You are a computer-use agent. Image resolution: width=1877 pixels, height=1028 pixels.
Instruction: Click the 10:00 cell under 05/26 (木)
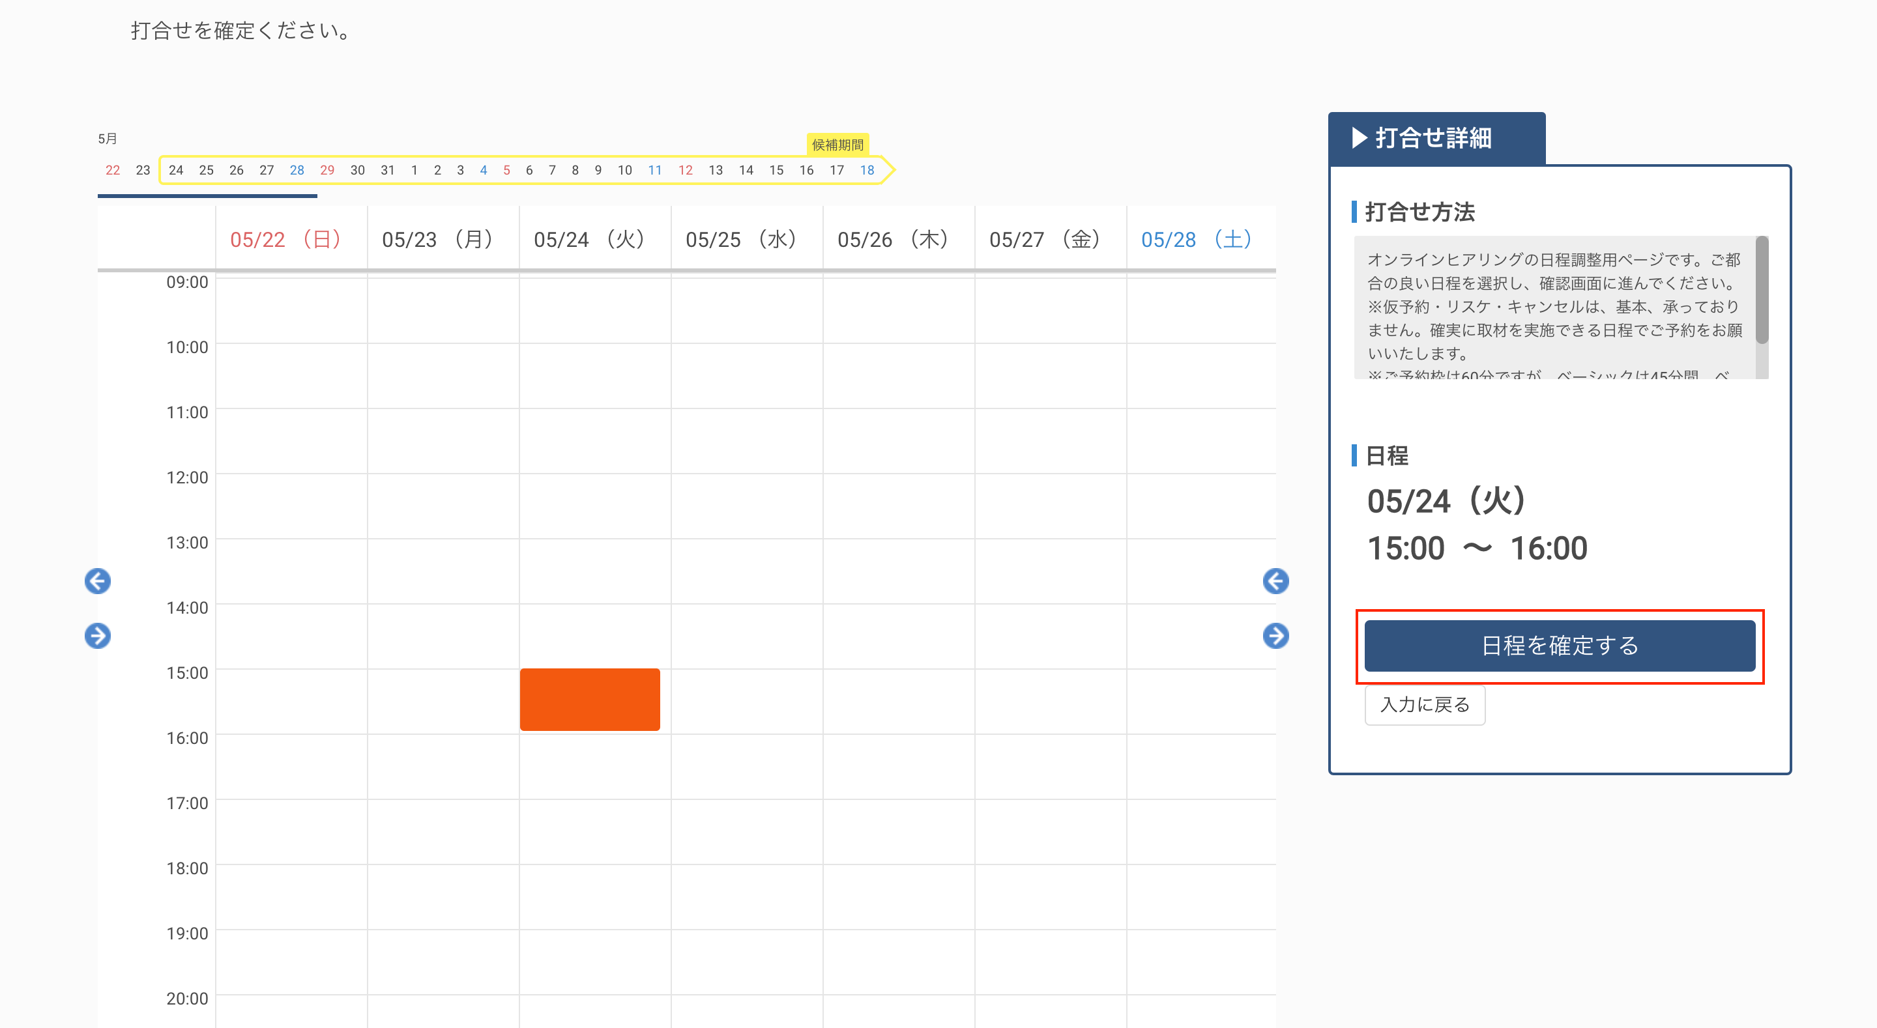(x=899, y=375)
